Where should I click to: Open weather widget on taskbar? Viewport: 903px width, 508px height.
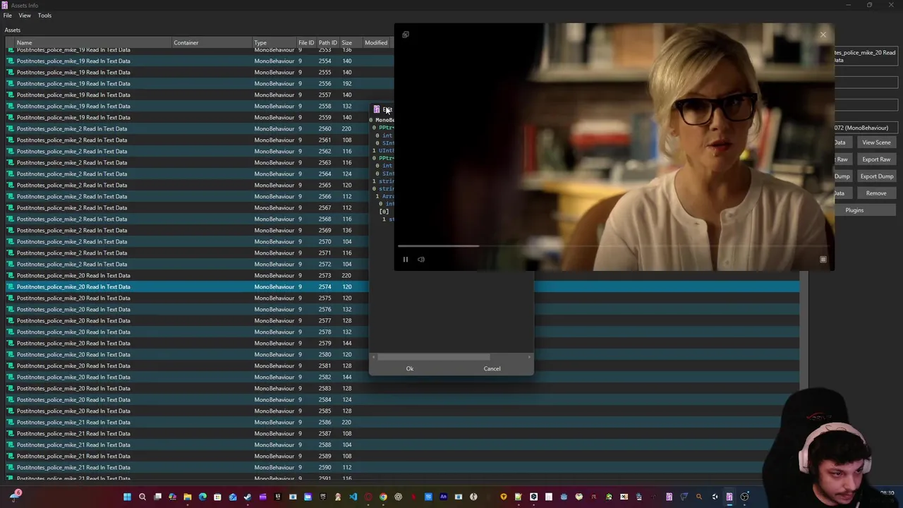pos(14,497)
